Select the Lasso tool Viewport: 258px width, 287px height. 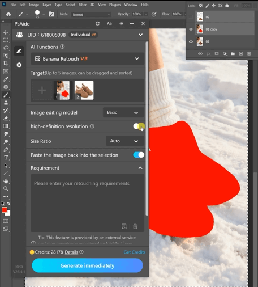click(x=6, y=48)
